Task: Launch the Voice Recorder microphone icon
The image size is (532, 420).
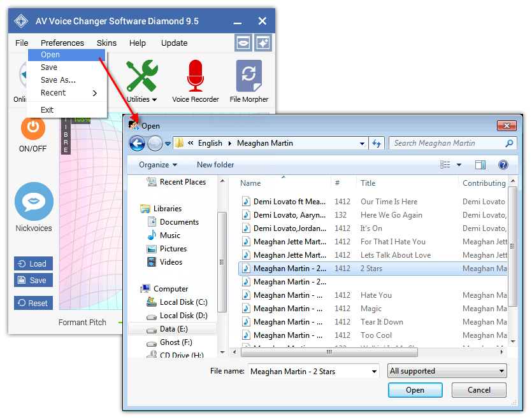Action: coord(196,76)
